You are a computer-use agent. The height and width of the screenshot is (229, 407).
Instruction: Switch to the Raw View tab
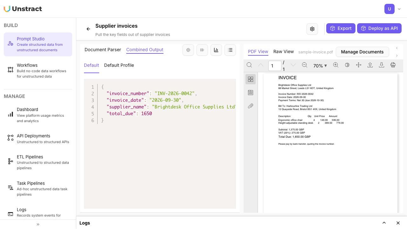click(x=284, y=52)
